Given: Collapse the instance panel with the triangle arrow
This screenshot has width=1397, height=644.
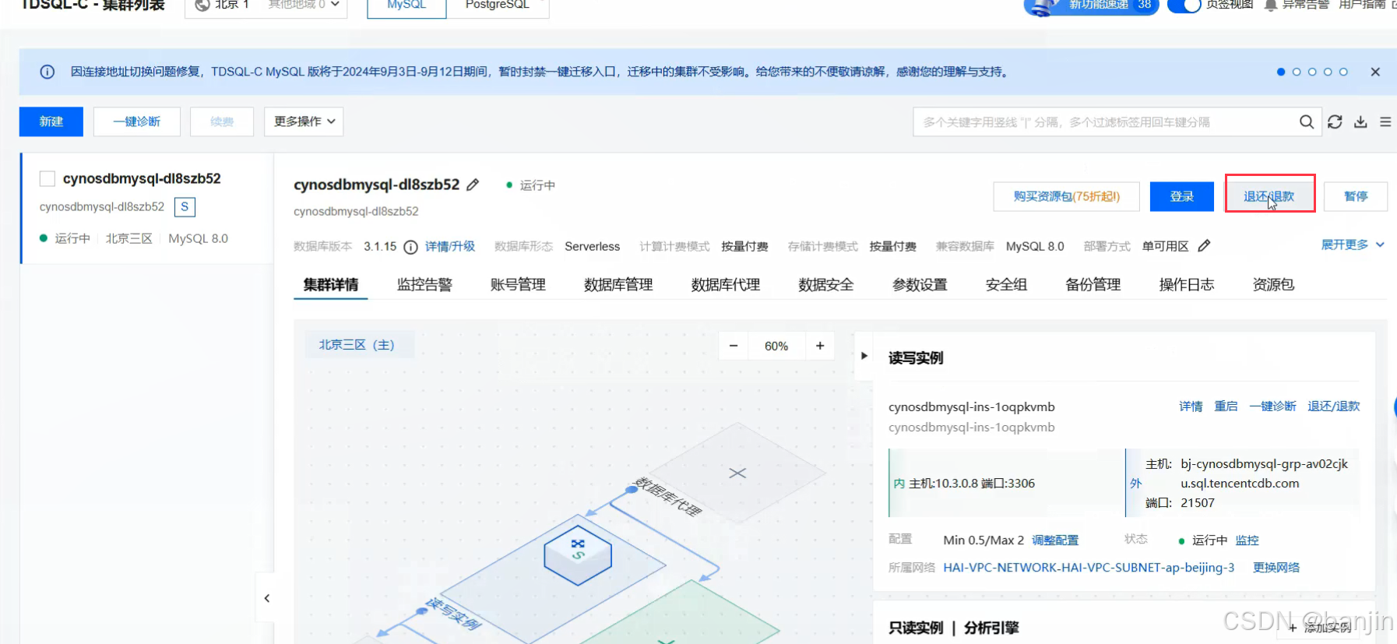Looking at the screenshot, I should point(864,356).
